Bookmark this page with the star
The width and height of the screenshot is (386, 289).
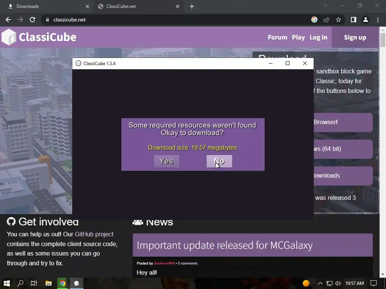coord(339,20)
